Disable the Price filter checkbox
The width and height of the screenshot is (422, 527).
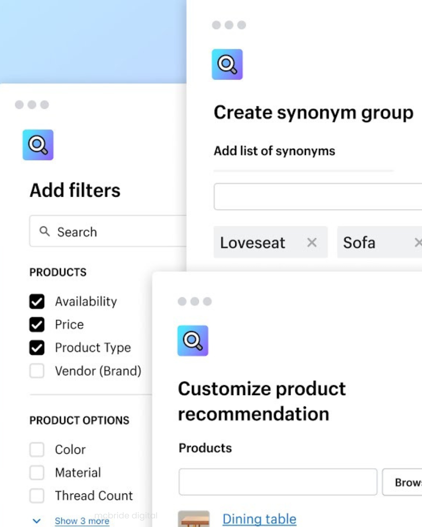tap(37, 324)
